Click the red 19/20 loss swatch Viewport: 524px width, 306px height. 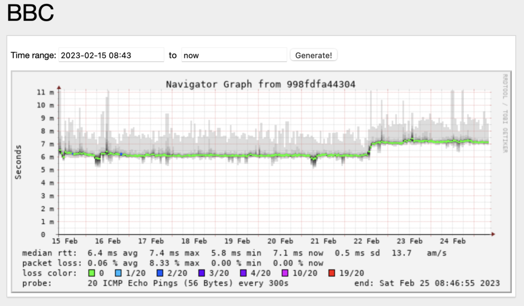(x=332, y=273)
